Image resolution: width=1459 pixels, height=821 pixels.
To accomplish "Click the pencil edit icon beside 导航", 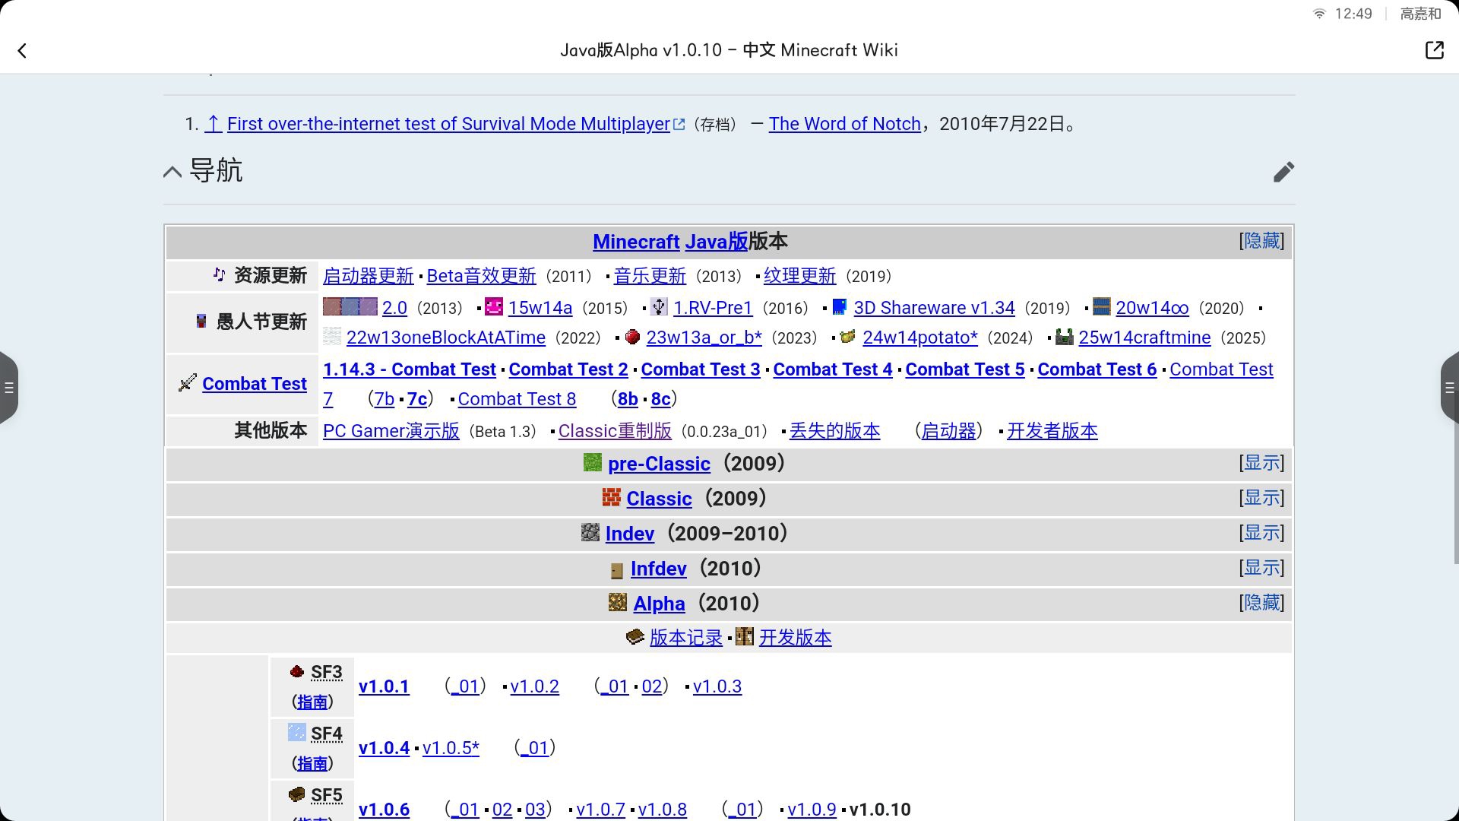I will pos(1283,172).
